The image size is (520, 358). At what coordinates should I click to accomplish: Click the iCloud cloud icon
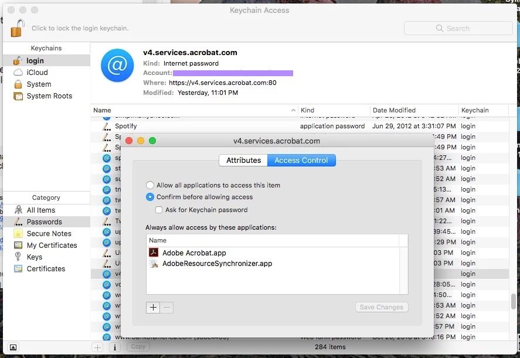(x=18, y=72)
